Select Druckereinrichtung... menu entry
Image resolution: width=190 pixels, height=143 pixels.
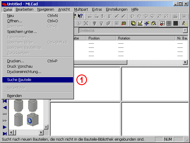[x=38, y=72]
